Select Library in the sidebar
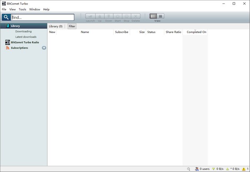This screenshot has width=250, height=172. point(15,26)
